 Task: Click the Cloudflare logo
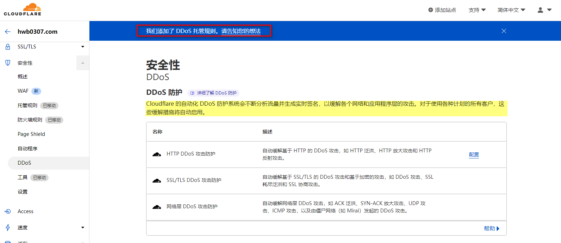(23, 9)
